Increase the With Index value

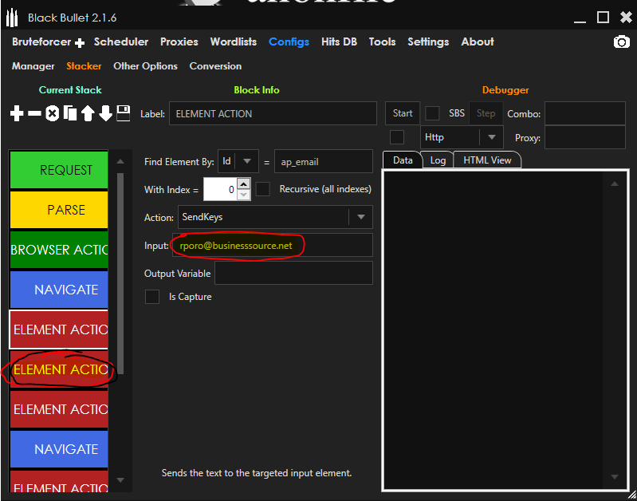(x=243, y=183)
